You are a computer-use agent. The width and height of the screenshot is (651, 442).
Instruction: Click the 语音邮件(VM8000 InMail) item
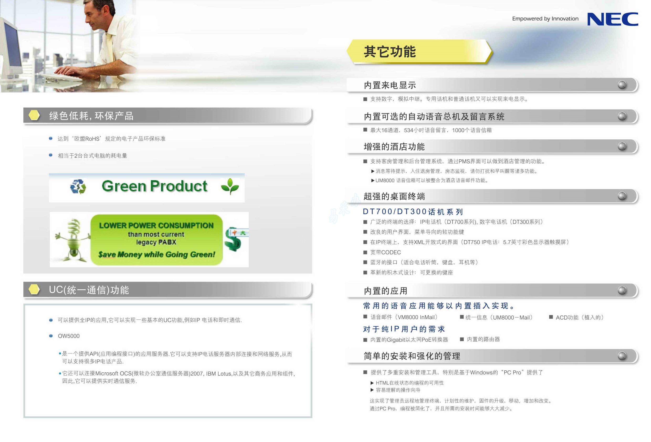(x=404, y=317)
